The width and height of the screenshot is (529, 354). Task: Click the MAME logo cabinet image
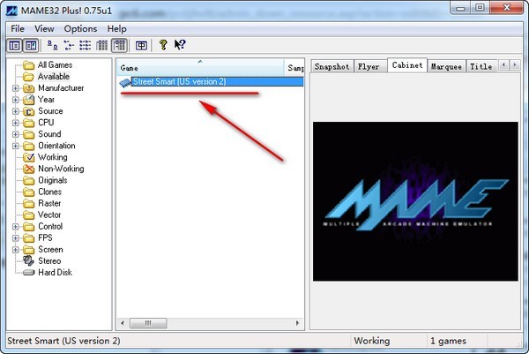point(415,201)
